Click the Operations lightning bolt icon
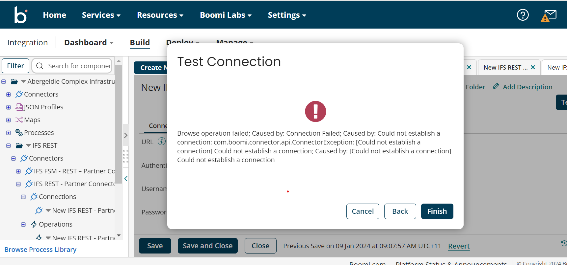This screenshot has width=567, height=265. [x=34, y=224]
